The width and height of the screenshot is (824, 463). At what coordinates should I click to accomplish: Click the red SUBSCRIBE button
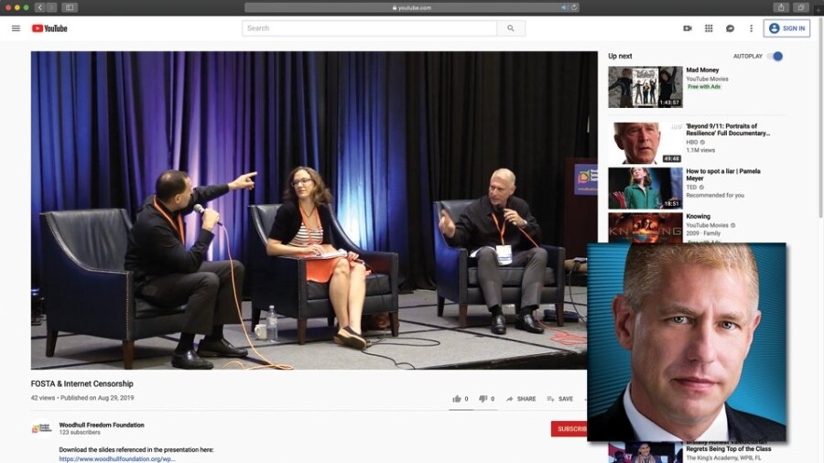coord(569,428)
